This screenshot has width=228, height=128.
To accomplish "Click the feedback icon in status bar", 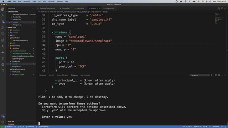I will [x=222, y=127].
